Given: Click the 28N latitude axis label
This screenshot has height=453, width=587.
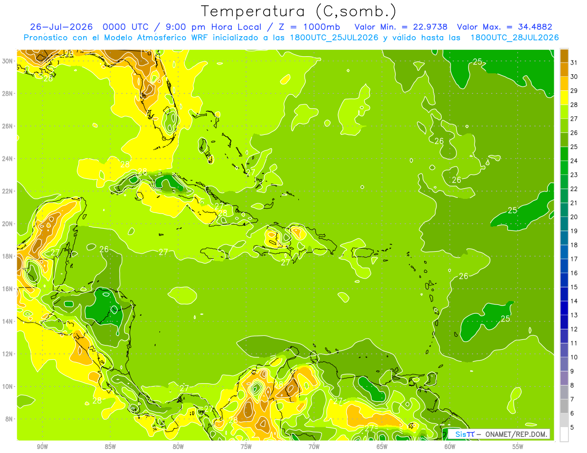Looking at the screenshot, I should pyautogui.click(x=7, y=93).
